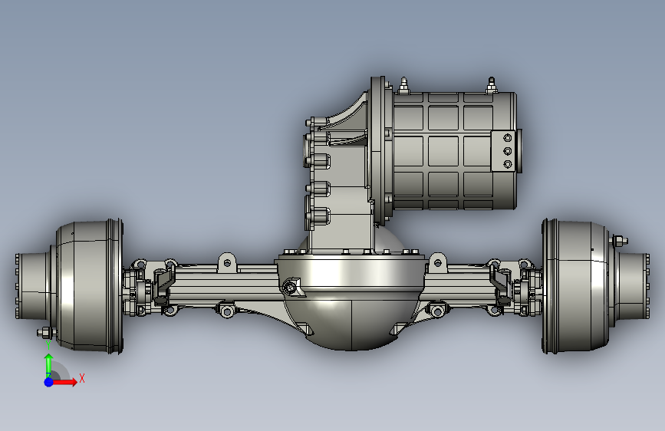Select the left wheel hub flange
Screen dimensions: 665x431
pyautogui.click(x=33, y=286)
